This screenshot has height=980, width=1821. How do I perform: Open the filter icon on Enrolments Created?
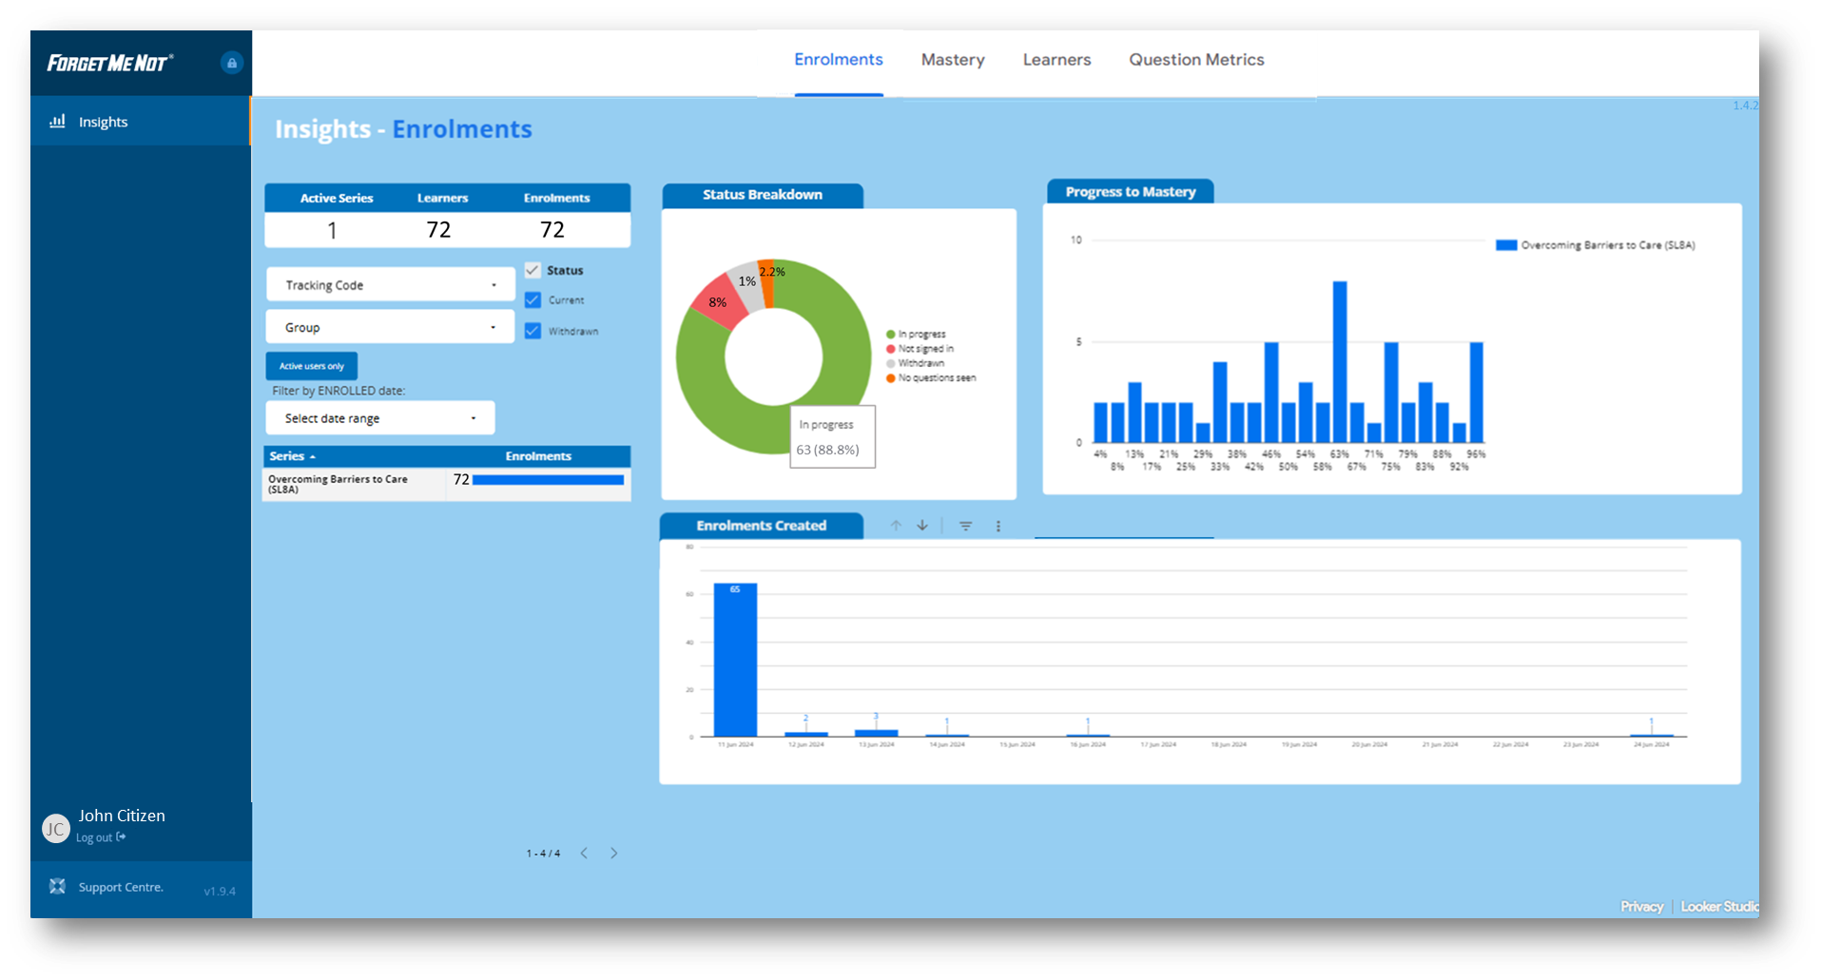965,526
